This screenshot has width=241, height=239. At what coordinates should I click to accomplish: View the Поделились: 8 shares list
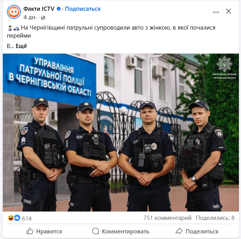[x=215, y=218]
